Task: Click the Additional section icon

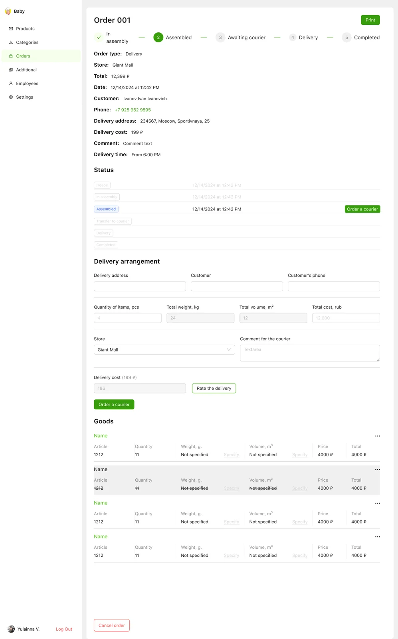Action: click(11, 70)
